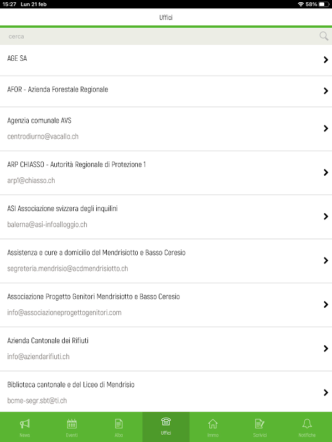This screenshot has width=332, height=442.
Task: Open the Immo house icon
Action: point(212,424)
